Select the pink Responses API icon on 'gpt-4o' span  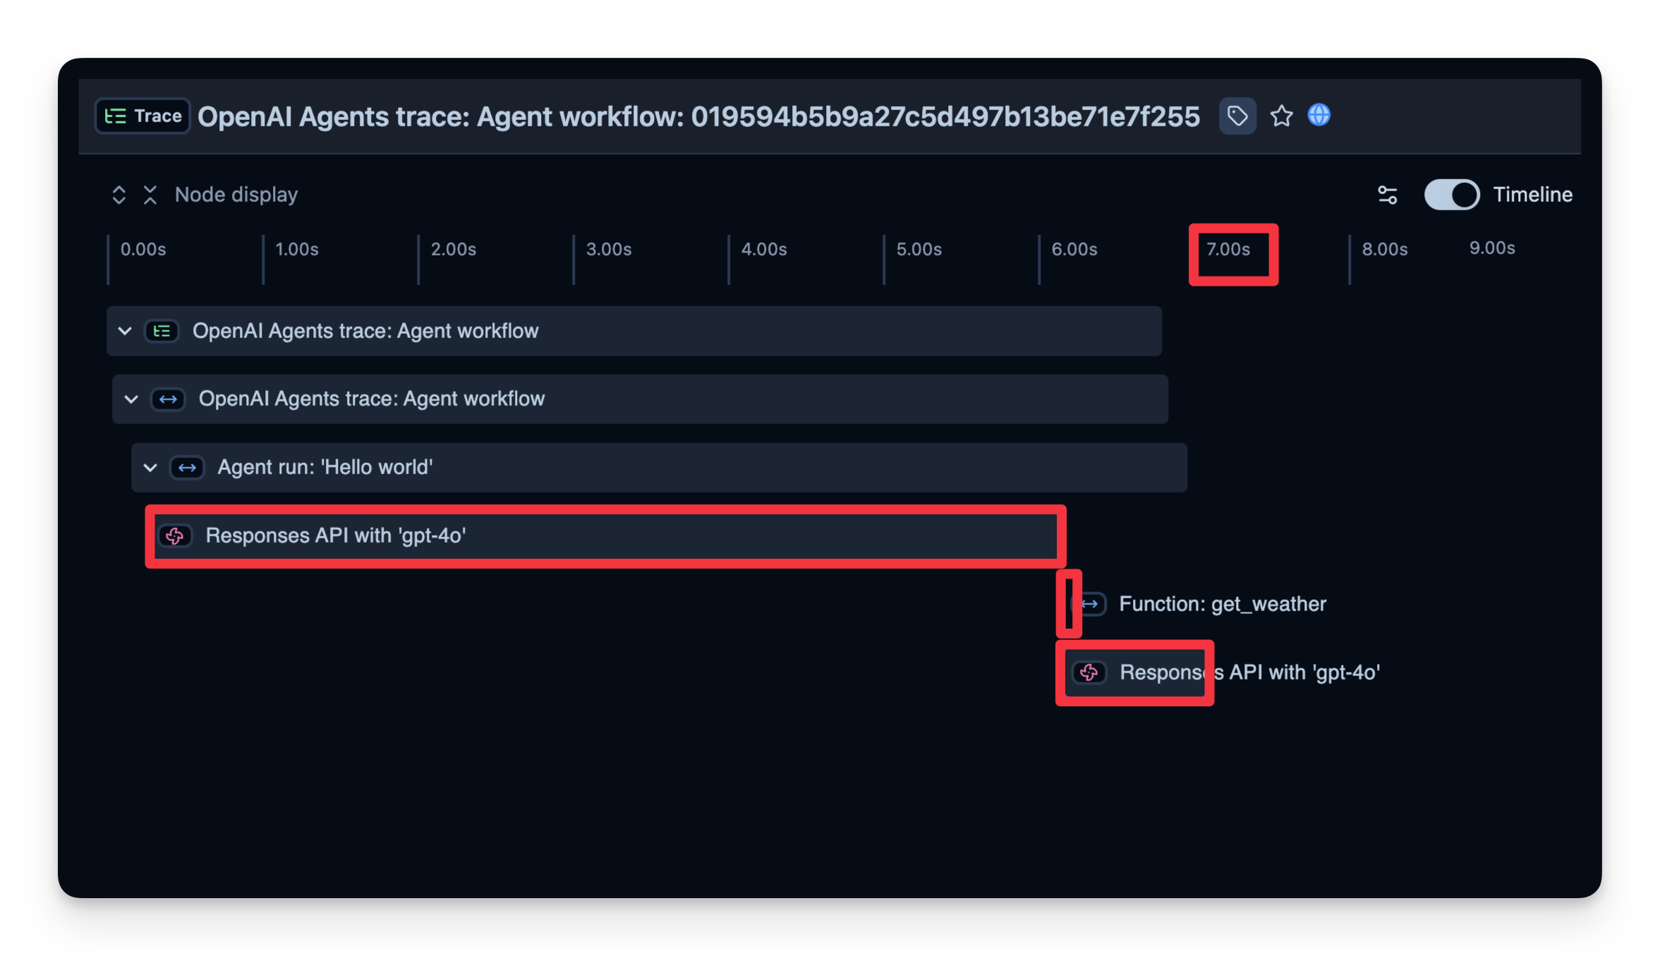click(x=176, y=536)
